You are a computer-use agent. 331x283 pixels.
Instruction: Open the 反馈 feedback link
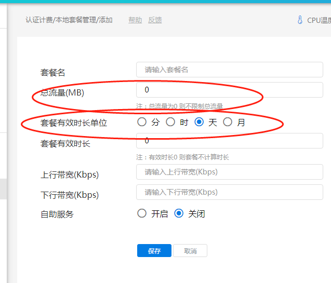pyautogui.click(x=155, y=20)
